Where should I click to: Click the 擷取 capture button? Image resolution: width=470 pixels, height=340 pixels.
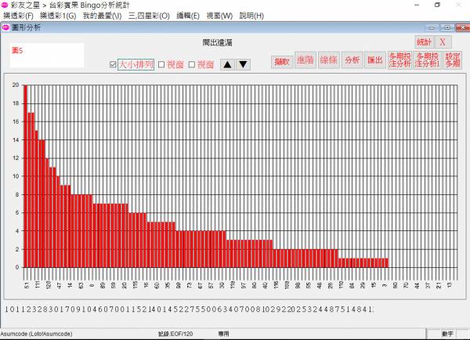click(281, 61)
